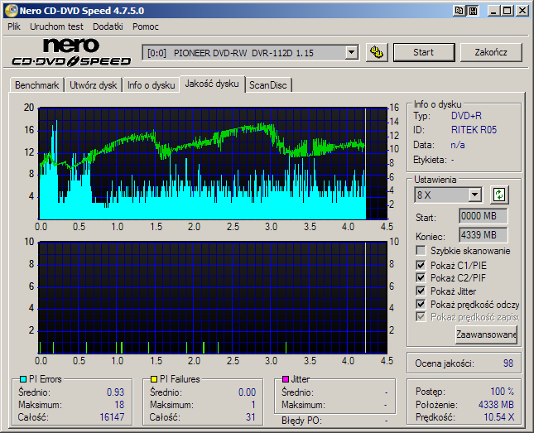Screen dimensions: 534x433
Task: Click the disabled Pokaż prędkość zapisu checkbox
Action: pyautogui.click(x=421, y=317)
